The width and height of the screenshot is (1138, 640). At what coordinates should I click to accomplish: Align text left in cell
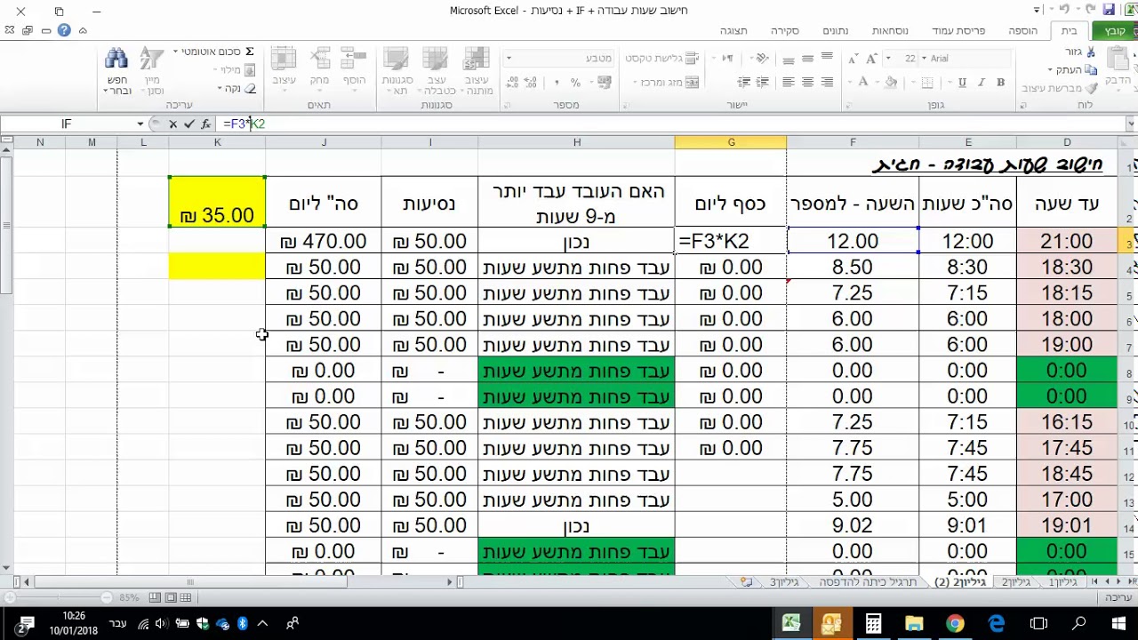coord(788,82)
